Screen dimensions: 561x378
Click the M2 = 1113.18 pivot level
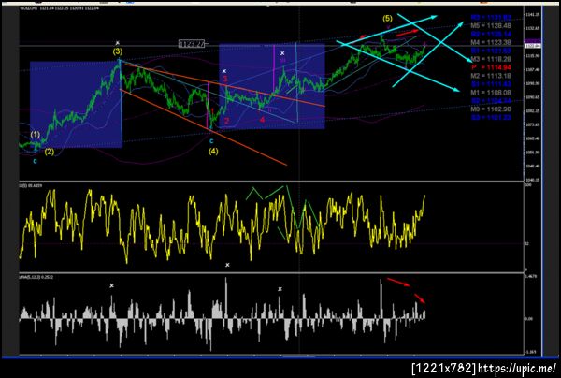click(x=491, y=76)
